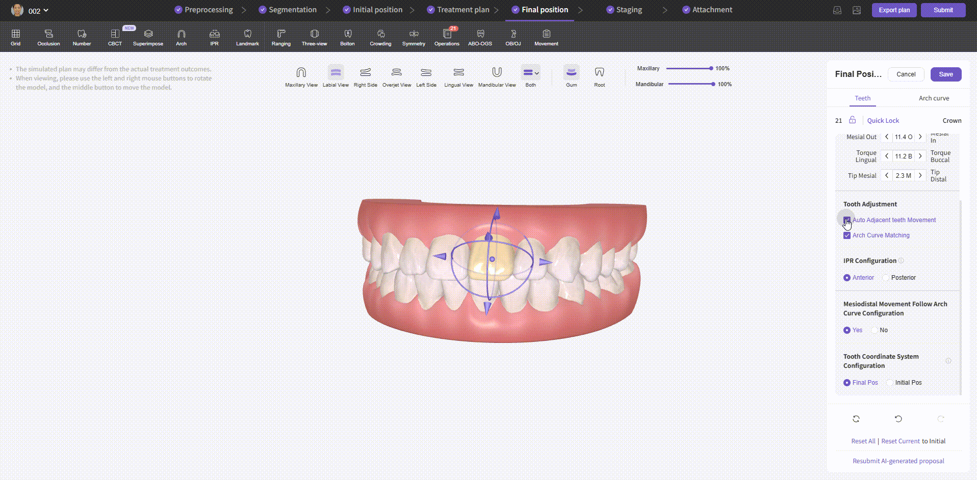Open the Both jaw display dropdown
The width and height of the screenshot is (977, 480).
(530, 73)
